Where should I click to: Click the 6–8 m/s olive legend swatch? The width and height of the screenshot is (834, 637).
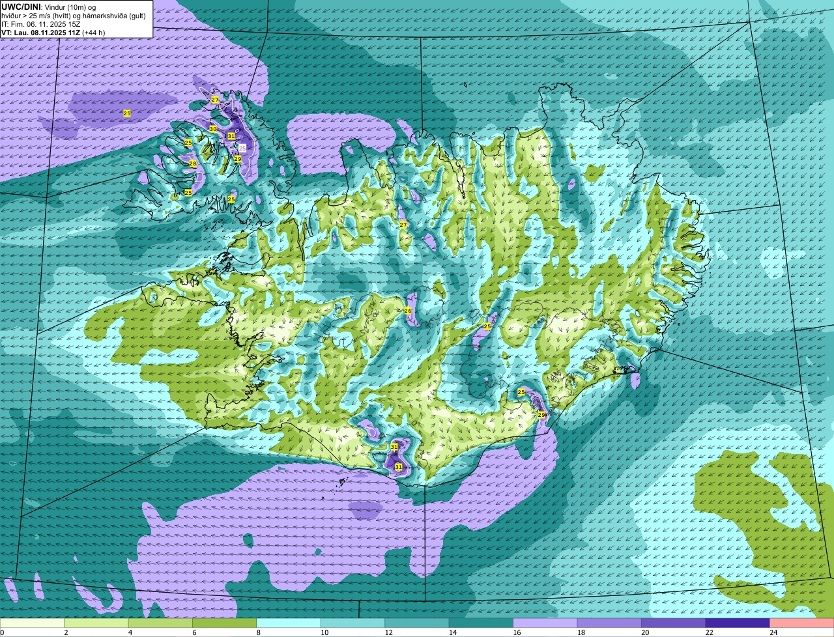[225, 623]
